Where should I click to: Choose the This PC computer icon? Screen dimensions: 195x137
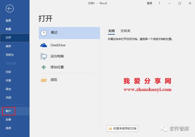tap(44, 56)
